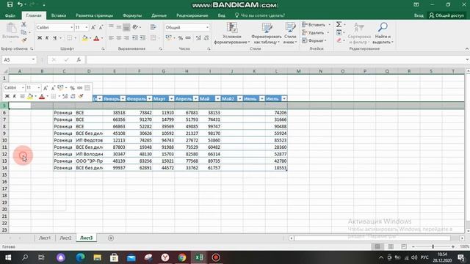The image size is (470, 264).
Task: Click the zoom slider in status bar
Action: click(x=433, y=246)
